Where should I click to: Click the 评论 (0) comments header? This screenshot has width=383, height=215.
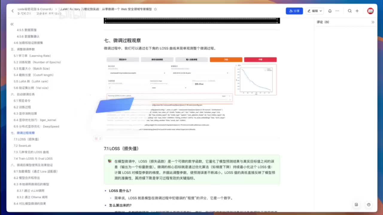click(323, 22)
